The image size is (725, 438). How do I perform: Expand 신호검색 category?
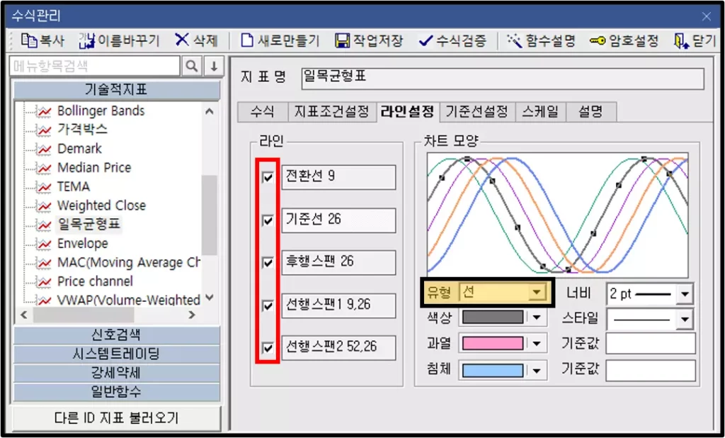click(117, 335)
